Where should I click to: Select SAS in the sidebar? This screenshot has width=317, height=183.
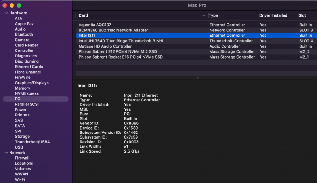(x=19, y=120)
